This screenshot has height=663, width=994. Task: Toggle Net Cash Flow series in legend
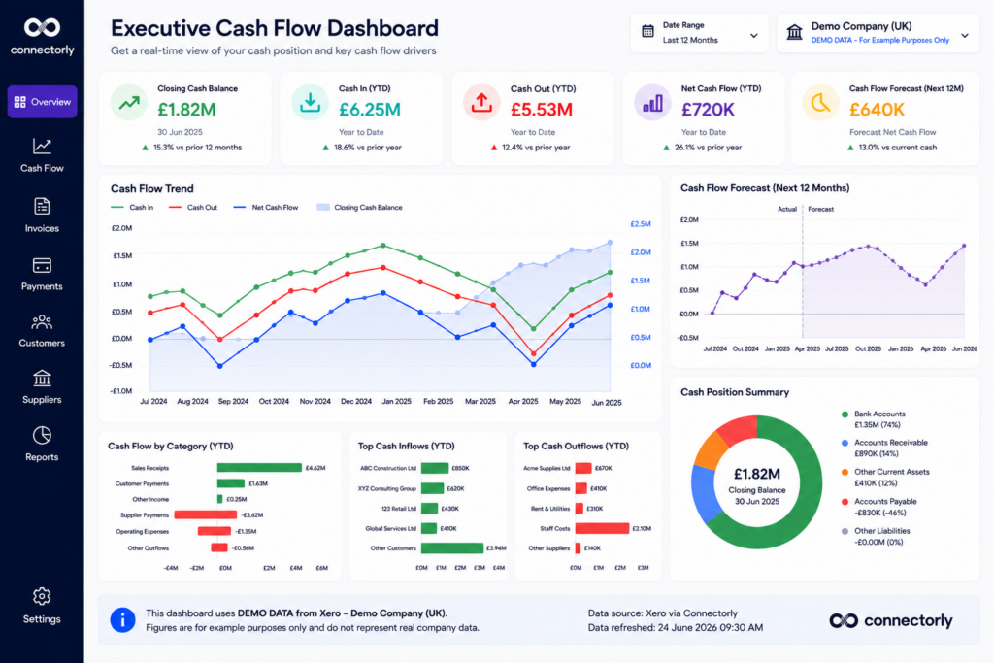click(266, 208)
